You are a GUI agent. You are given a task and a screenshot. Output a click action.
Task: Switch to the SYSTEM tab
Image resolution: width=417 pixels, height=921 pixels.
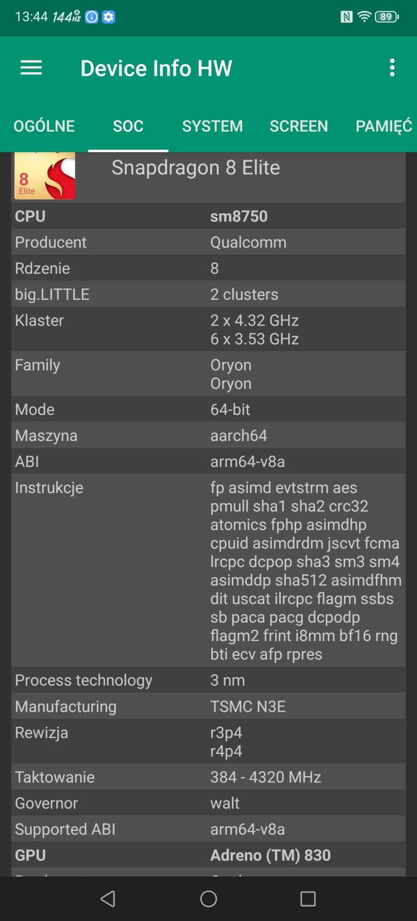(212, 126)
